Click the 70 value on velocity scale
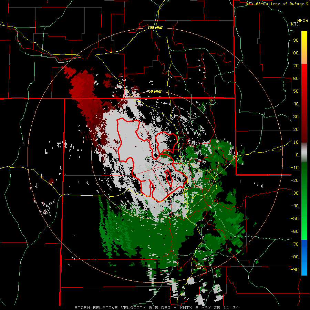The image size is (310, 310). (296, 66)
